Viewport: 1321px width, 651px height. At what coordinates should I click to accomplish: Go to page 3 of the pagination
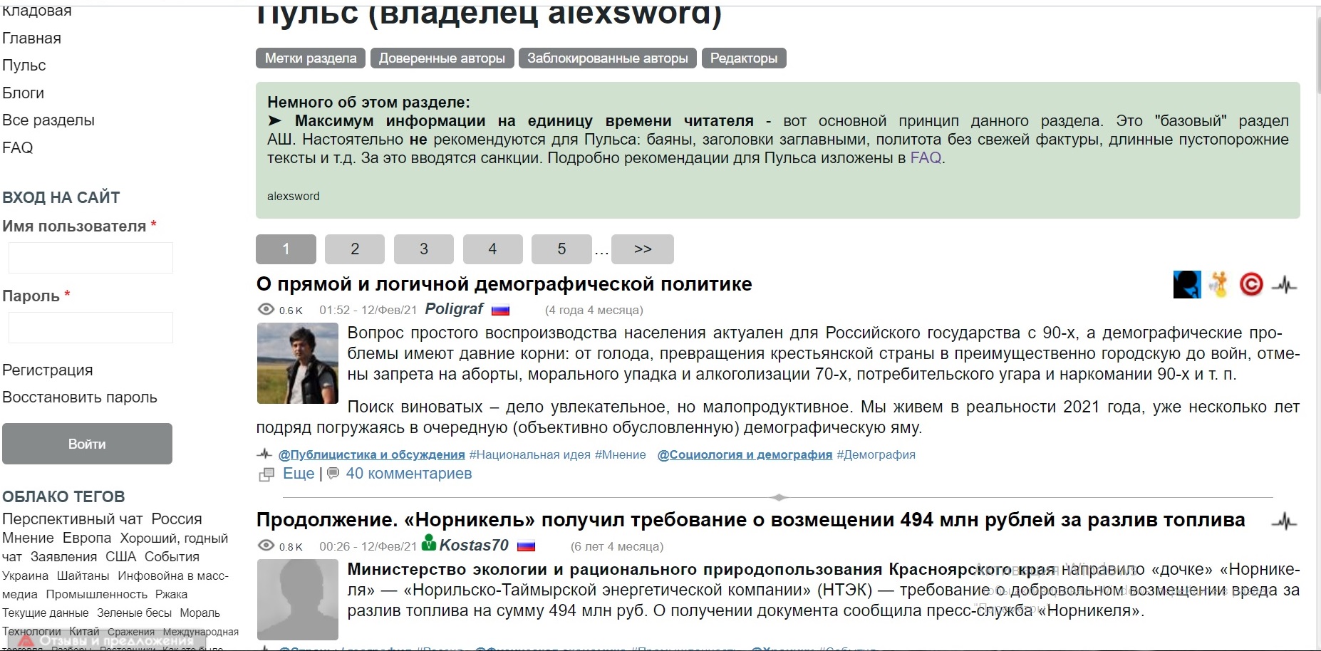pyautogui.click(x=423, y=249)
